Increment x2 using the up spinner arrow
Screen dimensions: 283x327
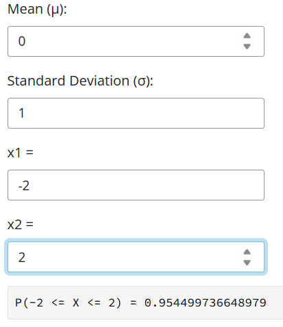pos(247,252)
